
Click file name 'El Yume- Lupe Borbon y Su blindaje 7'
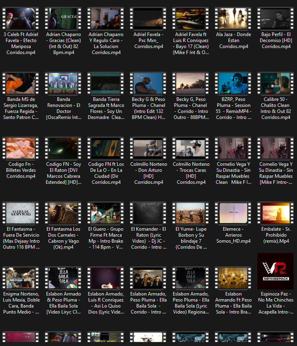pyautogui.click(x=191, y=238)
